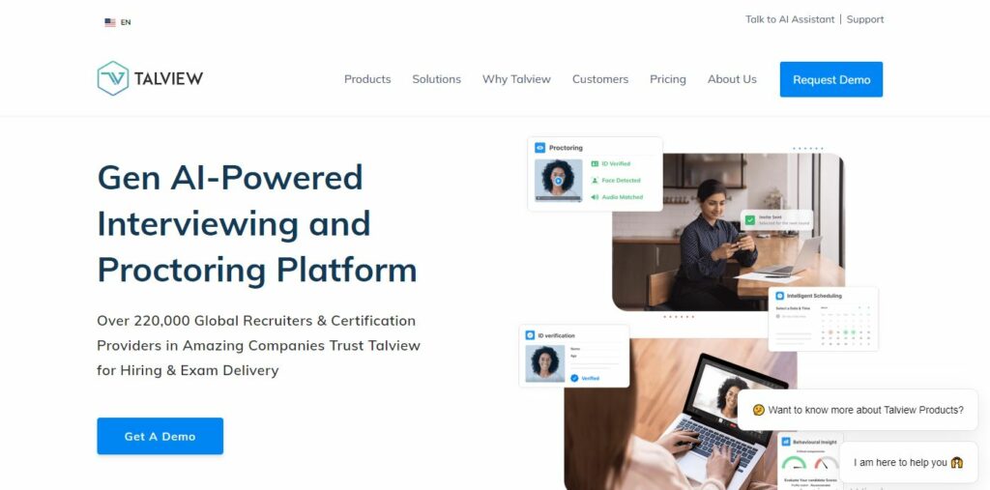Open the About Us menu

pos(732,79)
